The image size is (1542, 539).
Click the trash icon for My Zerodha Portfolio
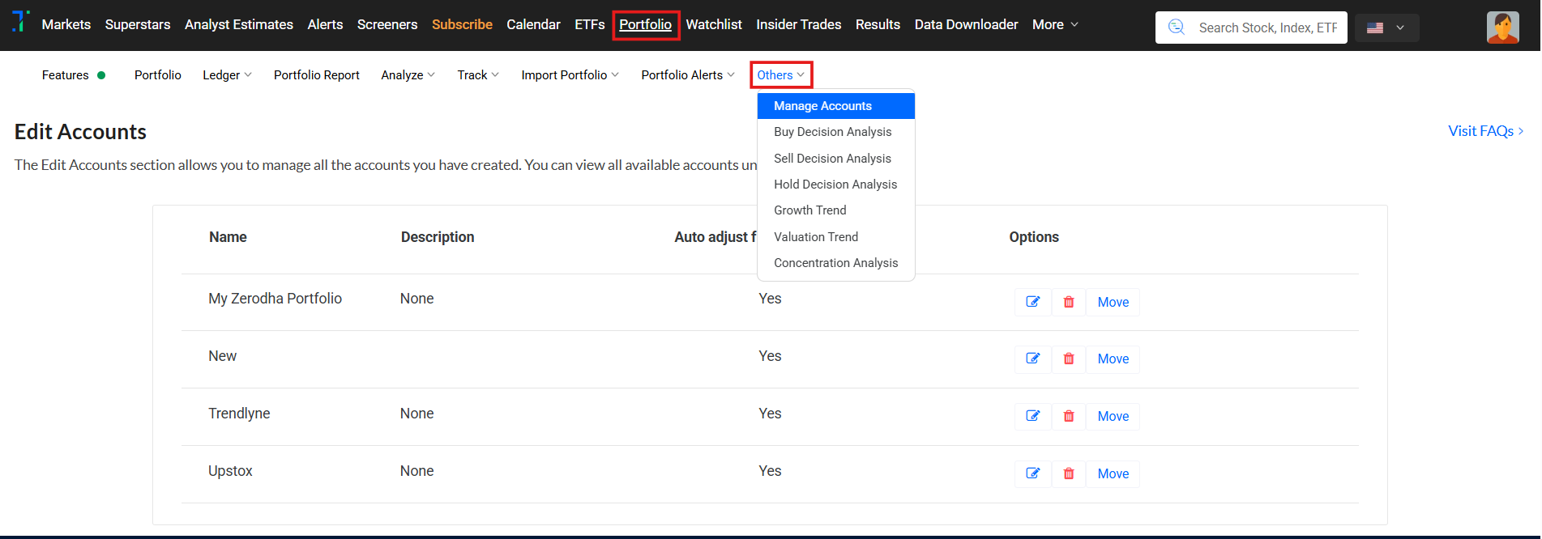(x=1069, y=302)
